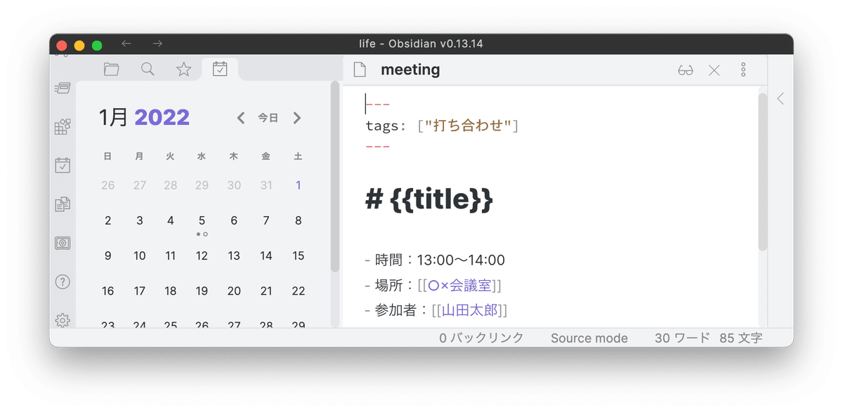Click the 時間：13:00〜14:00 line
Image resolution: width=843 pixels, height=412 pixels.
click(x=435, y=260)
